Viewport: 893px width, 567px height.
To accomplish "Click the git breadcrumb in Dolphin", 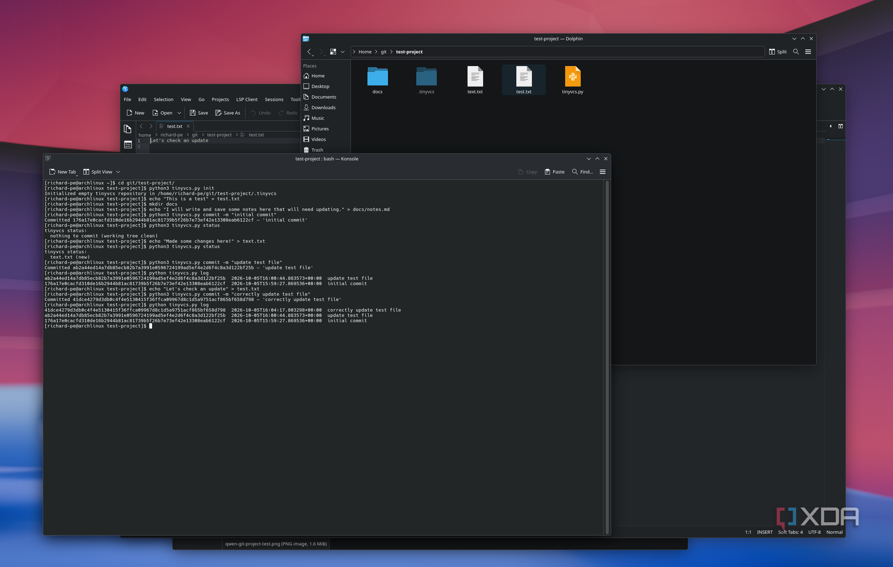I will pyautogui.click(x=383, y=52).
